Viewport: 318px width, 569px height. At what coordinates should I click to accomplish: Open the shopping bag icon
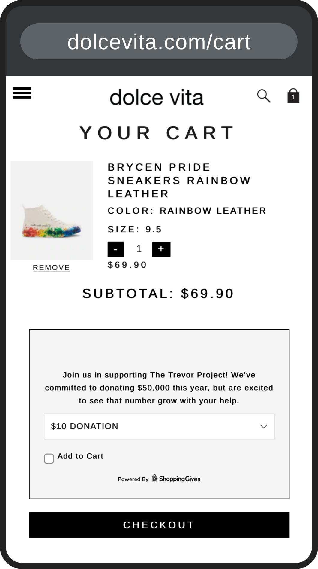(293, 96)
